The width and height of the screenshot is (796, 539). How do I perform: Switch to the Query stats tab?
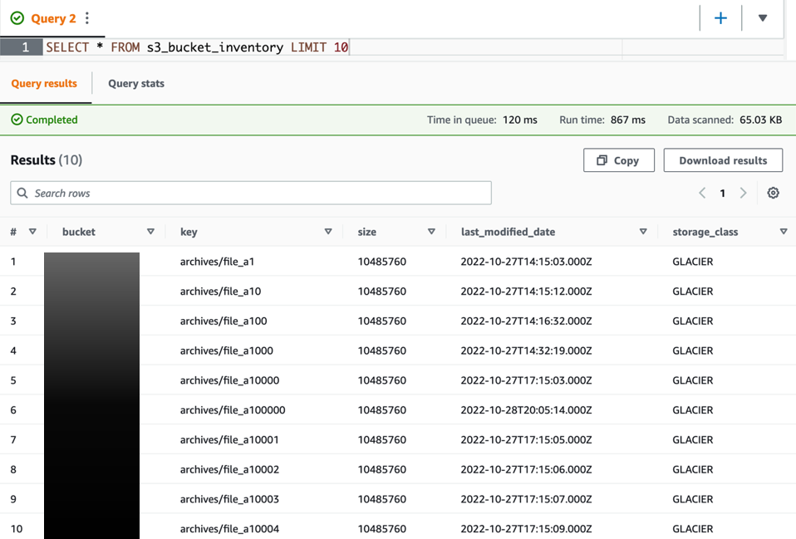click(135, 83)
